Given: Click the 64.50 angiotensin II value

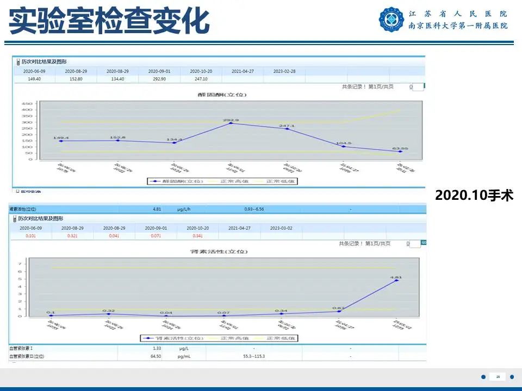Looking at the screenshot, I should click(156, 356).
